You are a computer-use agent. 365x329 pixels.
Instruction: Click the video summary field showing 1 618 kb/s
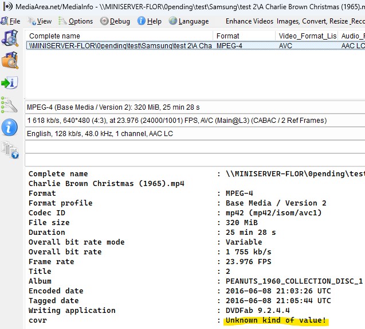click(x=195, y=121)
